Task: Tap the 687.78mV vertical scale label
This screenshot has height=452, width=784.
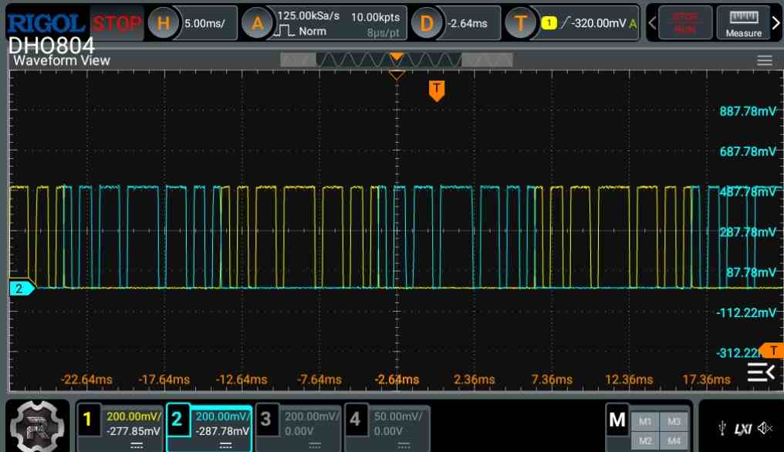Action: click(748, 151)
